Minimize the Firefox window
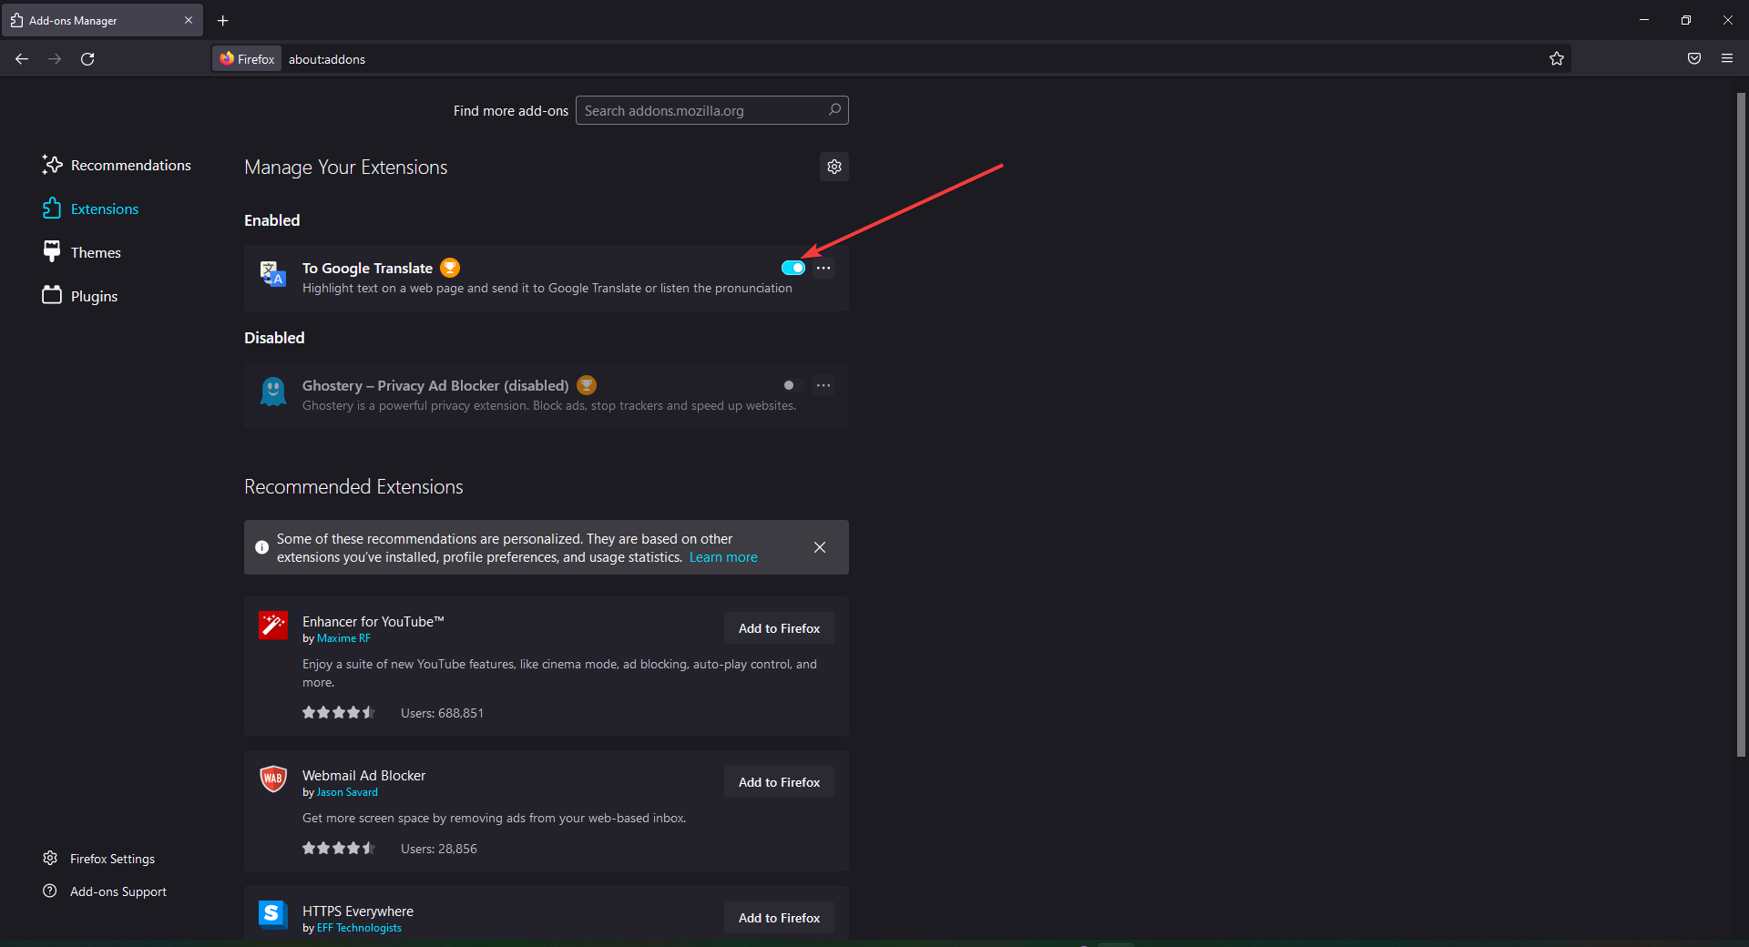This screenshot has height=947, width=1749. [x=1644, y=20]
